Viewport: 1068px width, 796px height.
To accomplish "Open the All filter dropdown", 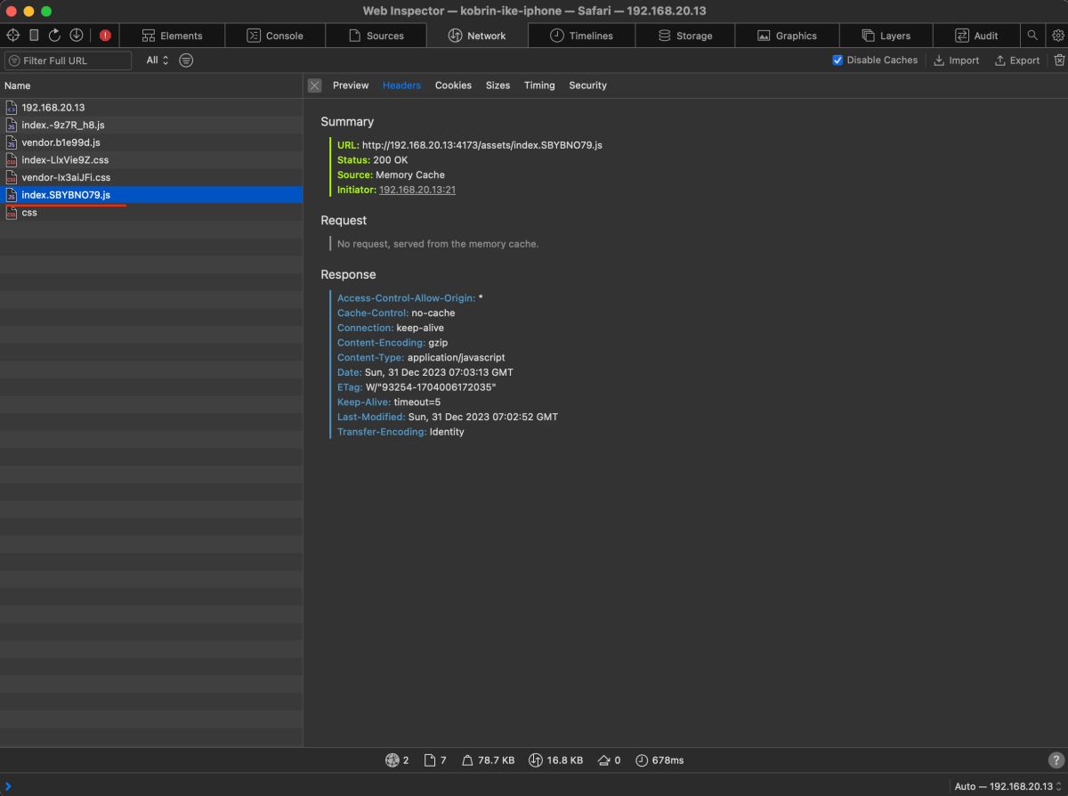I will click(x=158, y=61).
